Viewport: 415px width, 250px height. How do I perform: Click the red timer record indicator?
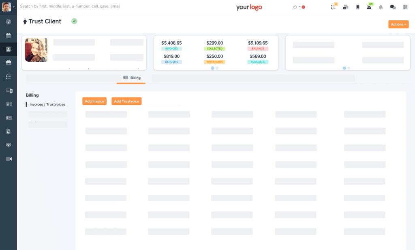pos(303,7)
